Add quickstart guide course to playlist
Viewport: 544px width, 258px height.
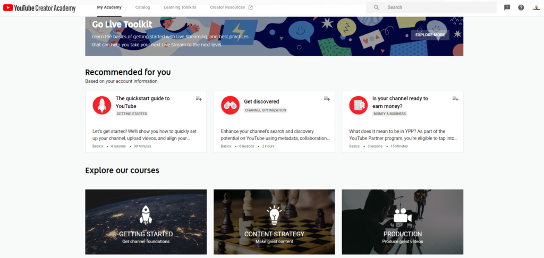click(x=199, y=99)
